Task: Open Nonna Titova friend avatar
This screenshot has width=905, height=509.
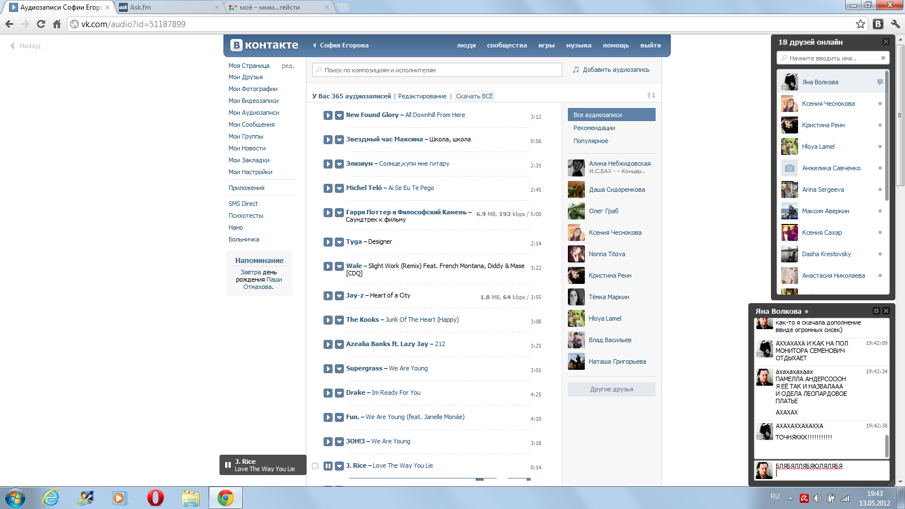Action: (x=576, y=254)
